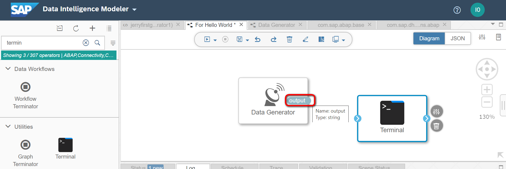This screenshot has width=506, height=169.
Task: Click the Terminal node output port
Action: [x=427, y=118]
